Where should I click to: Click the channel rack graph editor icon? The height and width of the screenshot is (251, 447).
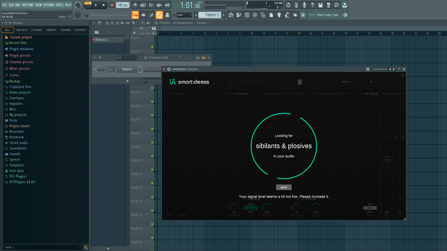[198, 58]
